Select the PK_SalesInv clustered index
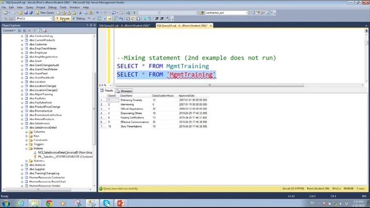 click(x=65, y=157)
